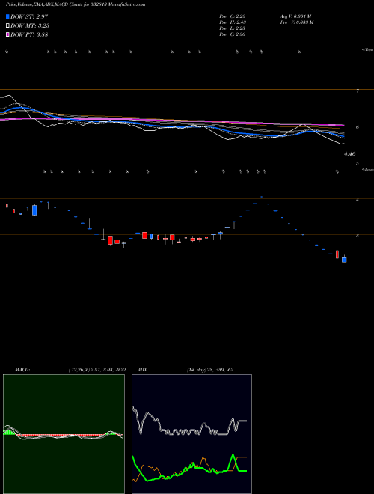Click the price axis label 4
Image resolution: width=374 pixels, height=494 pixels.
358,200
